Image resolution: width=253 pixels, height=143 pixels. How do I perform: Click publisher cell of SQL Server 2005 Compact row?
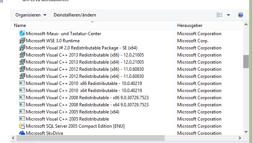coord(199,126)
